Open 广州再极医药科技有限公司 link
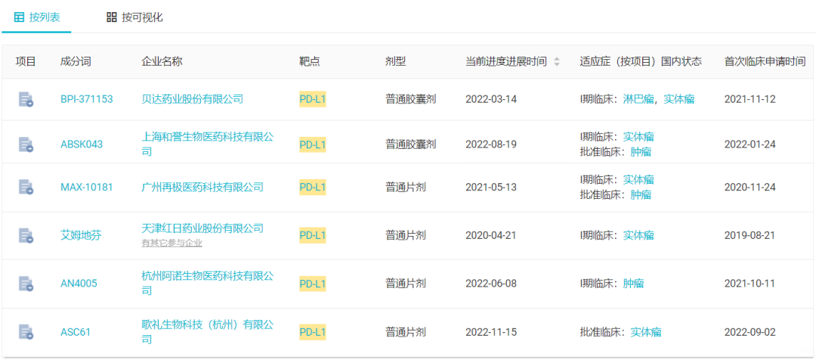The image size is (816, 360). (202, 187)
